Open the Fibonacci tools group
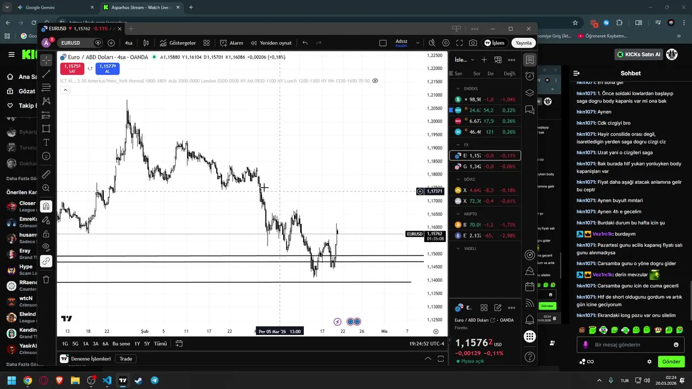692x389 pixels. click(x=46, y=87)
